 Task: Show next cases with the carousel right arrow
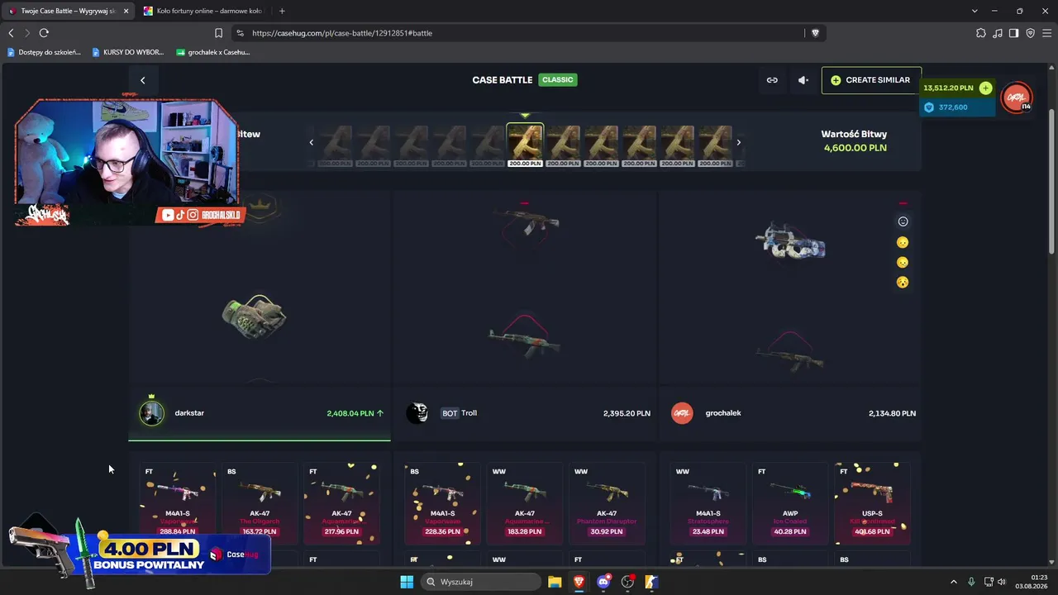tap(738, 142)
